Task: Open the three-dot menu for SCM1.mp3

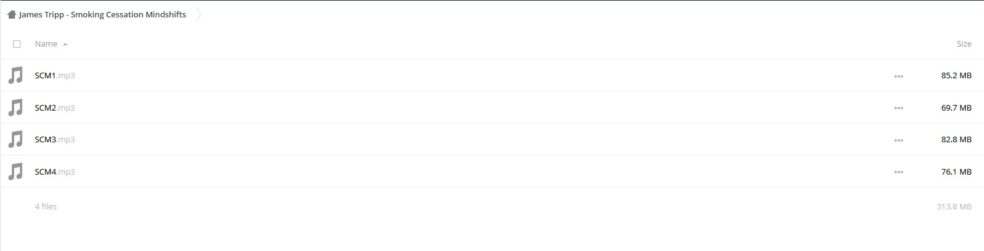Action: pyautogui.click(x=898, y=76)
